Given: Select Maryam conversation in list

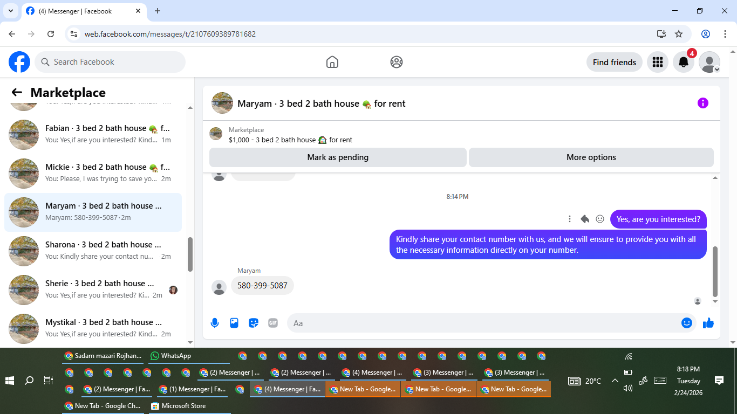Looking at the screenshot, I should coord(93,212).
